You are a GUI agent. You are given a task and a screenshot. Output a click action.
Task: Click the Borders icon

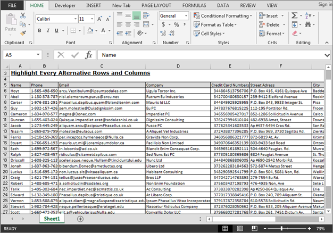(73, 30)
